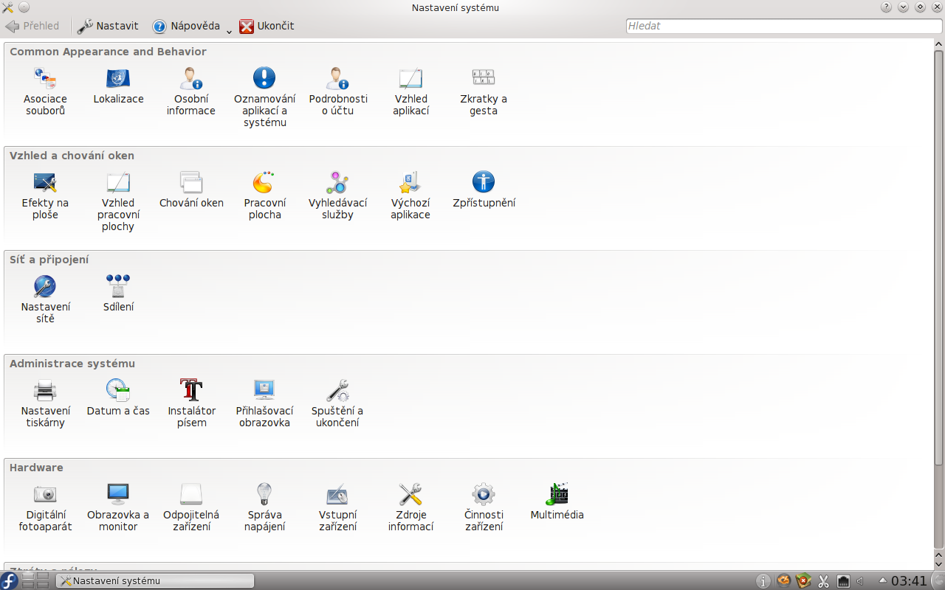The height and width of the screenshot is (590, 945).
Task: Click the info notification tray icon
Action: point(764,581)
